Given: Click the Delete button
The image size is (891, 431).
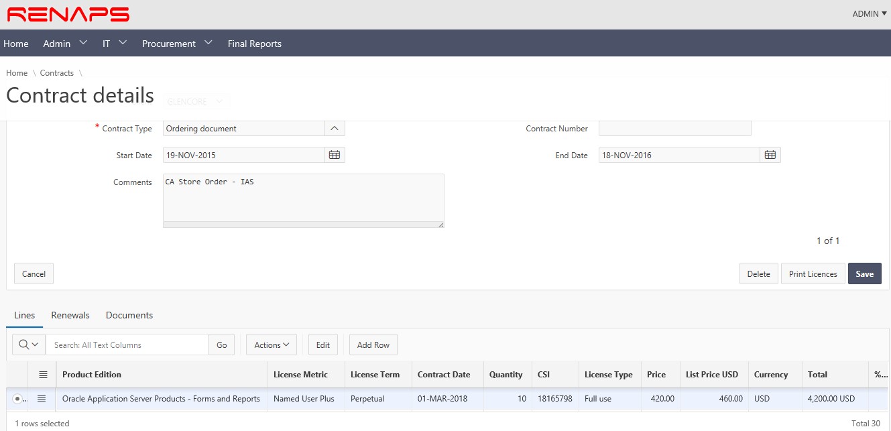Looking at the screenshot, I should (x=759, y=273).
